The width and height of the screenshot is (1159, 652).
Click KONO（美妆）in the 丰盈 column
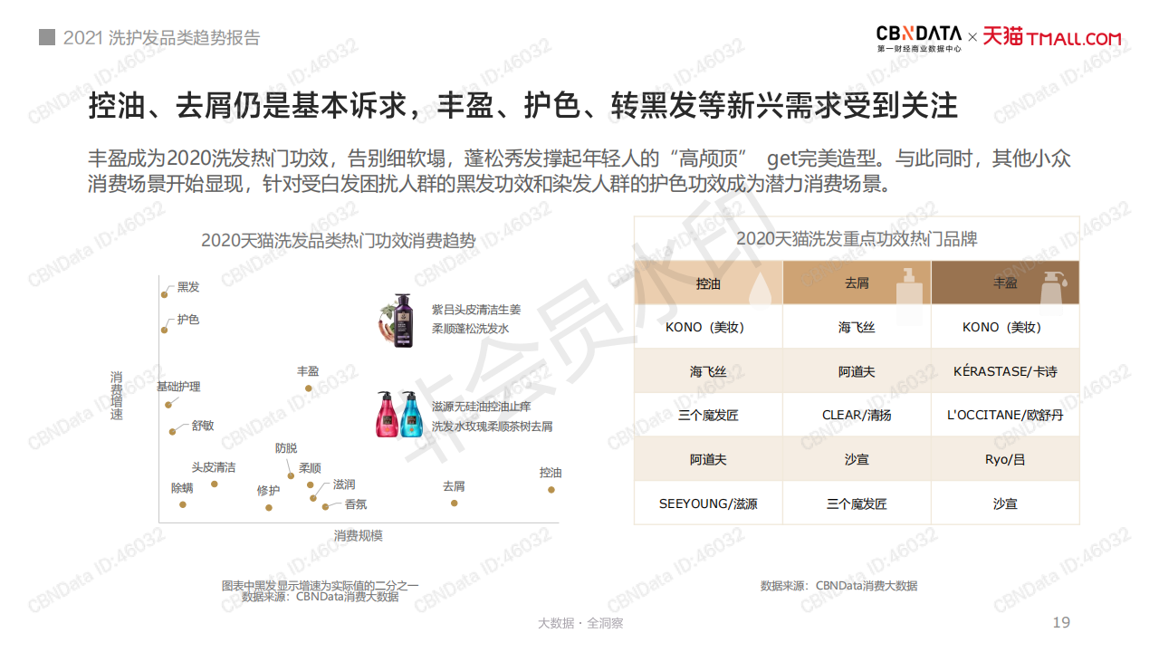(x=1004, y=328)
